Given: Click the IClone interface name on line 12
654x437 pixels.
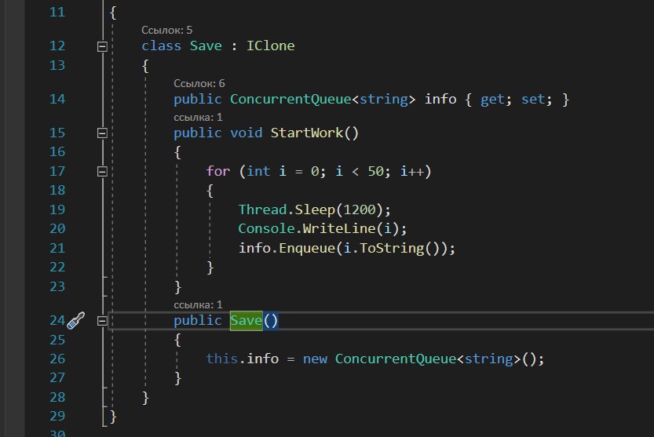Looking at the screenshot, I should (x=270, y=46).
